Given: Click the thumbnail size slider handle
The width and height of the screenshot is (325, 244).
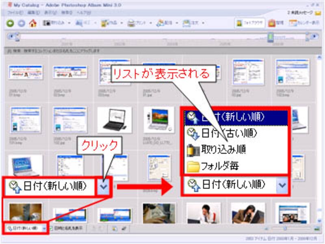Looking at the screenshot, I should click(x=285, y=228).
